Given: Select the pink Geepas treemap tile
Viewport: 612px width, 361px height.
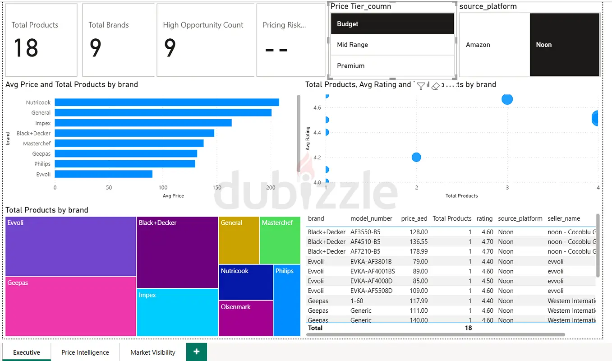Looking at the screenshot, I should (x=71, y=306).
